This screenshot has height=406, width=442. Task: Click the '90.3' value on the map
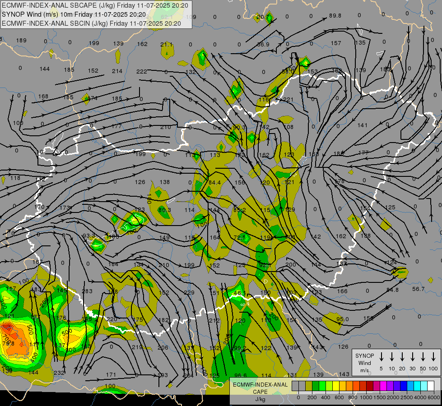tap(240, 128)
